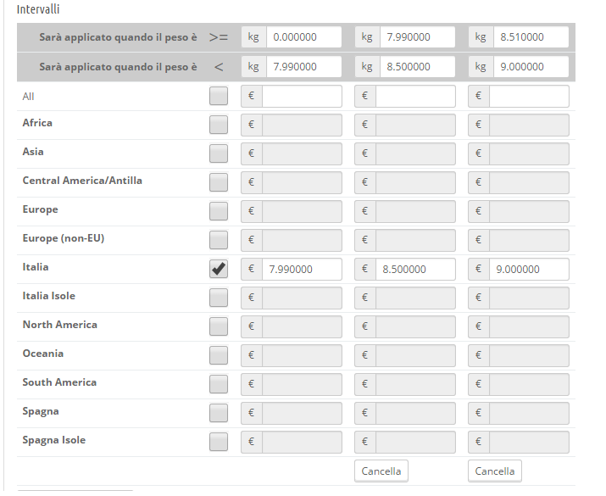Click Cancella button under the third range
Viewport: 606px width, 496px height.
tap(494, 471)
